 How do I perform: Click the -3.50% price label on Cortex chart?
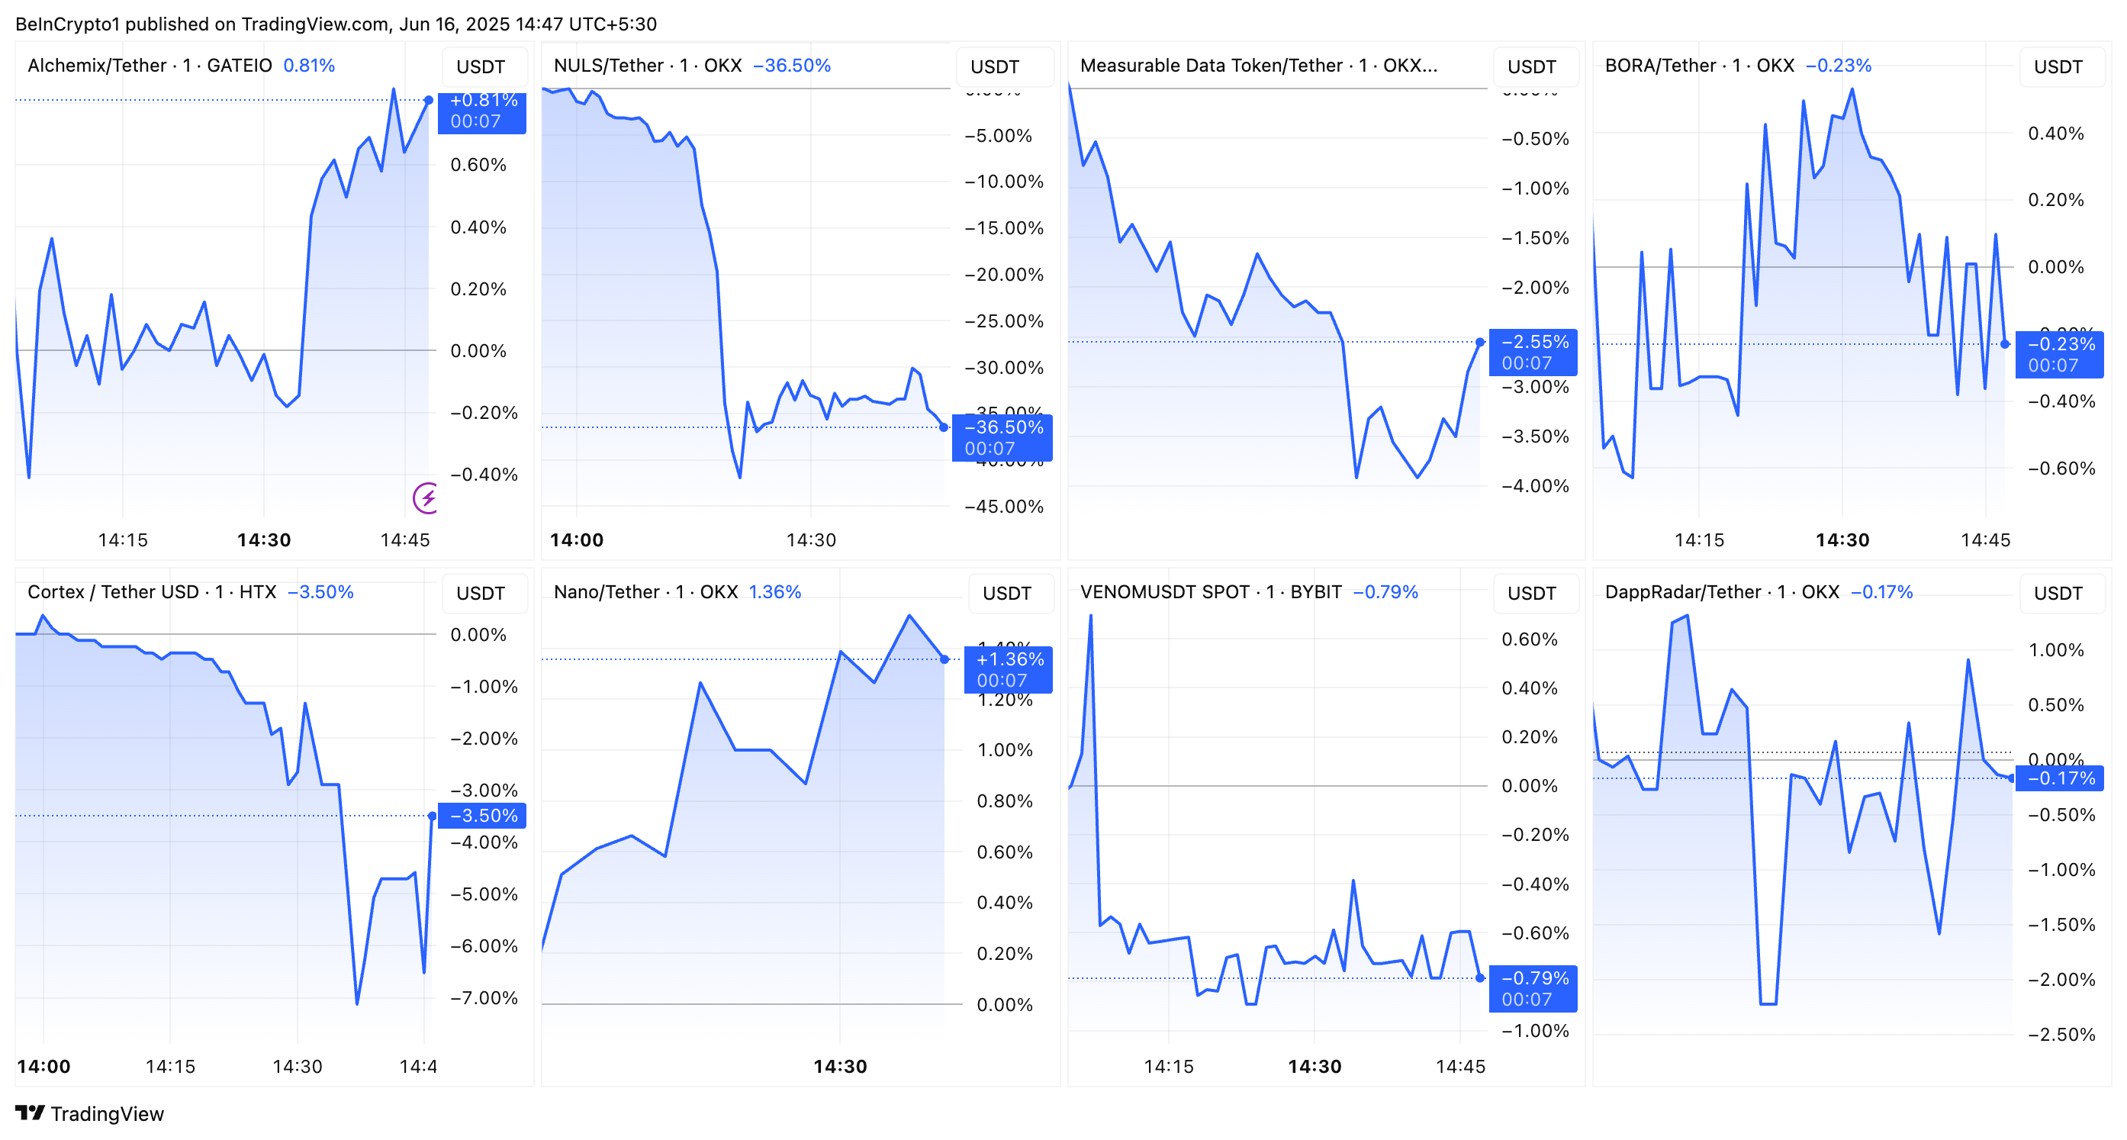click(482, 816)
